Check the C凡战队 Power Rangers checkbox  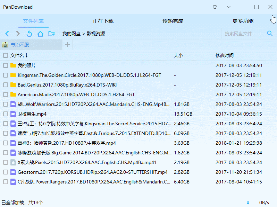[x=6, y=182]
